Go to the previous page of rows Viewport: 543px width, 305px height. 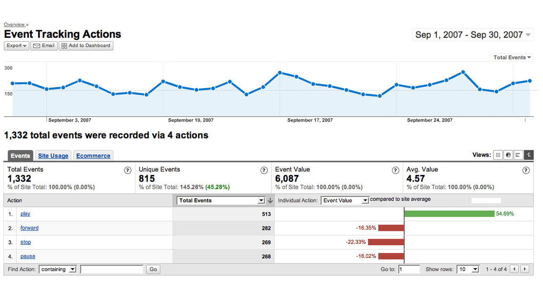point(515,269)
